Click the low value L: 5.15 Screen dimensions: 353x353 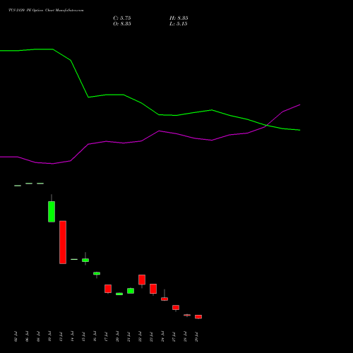pos(179,24)
